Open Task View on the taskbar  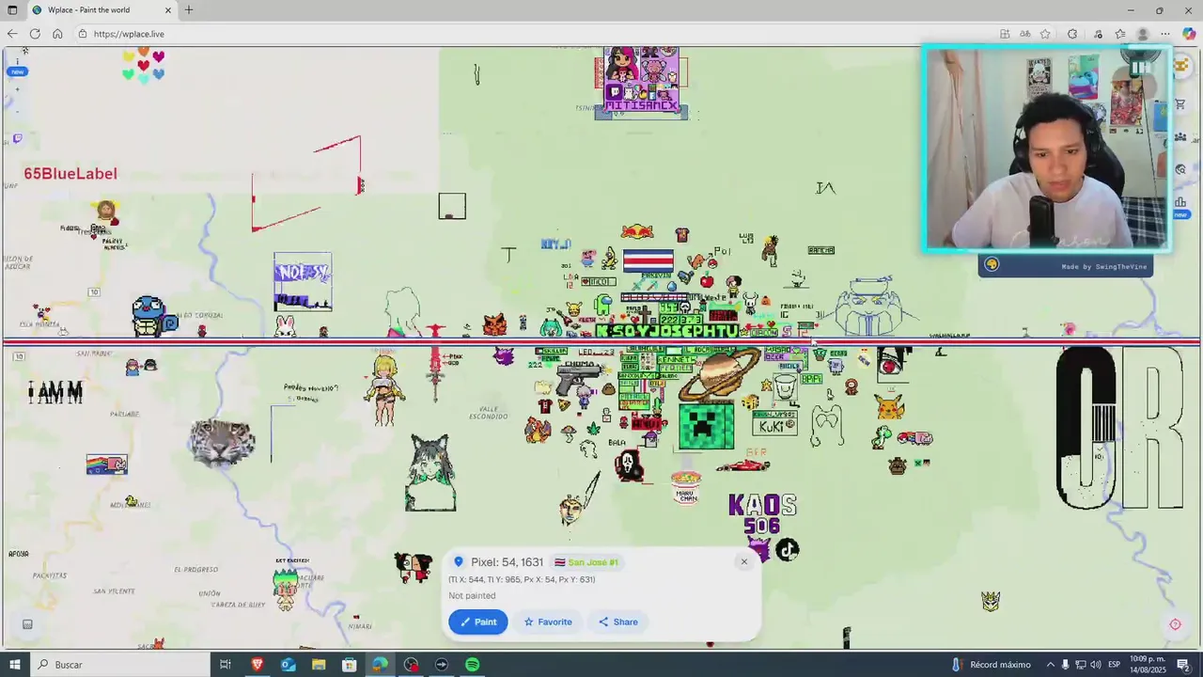(226, 665)
